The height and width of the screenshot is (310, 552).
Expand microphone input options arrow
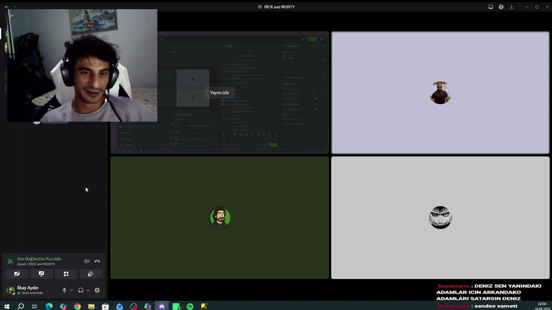pos(72,290)
